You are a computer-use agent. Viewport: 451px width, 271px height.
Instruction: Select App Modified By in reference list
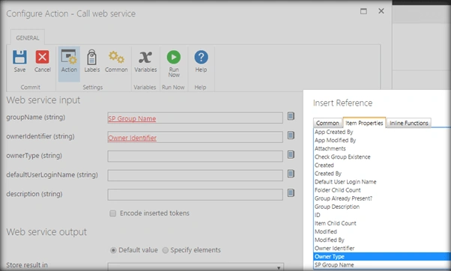[x=335, y=140]
